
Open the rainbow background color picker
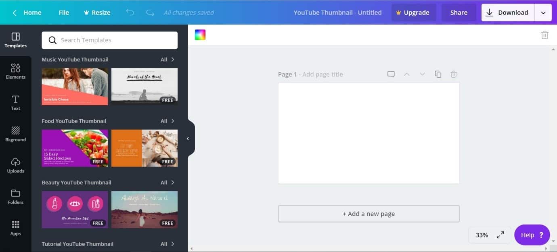(200, 35)
